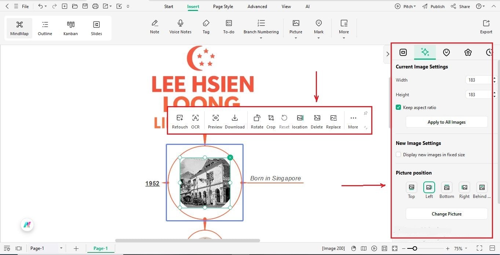500x255 pixels.
Task: Open the Help dropdown
Action: 480,6
